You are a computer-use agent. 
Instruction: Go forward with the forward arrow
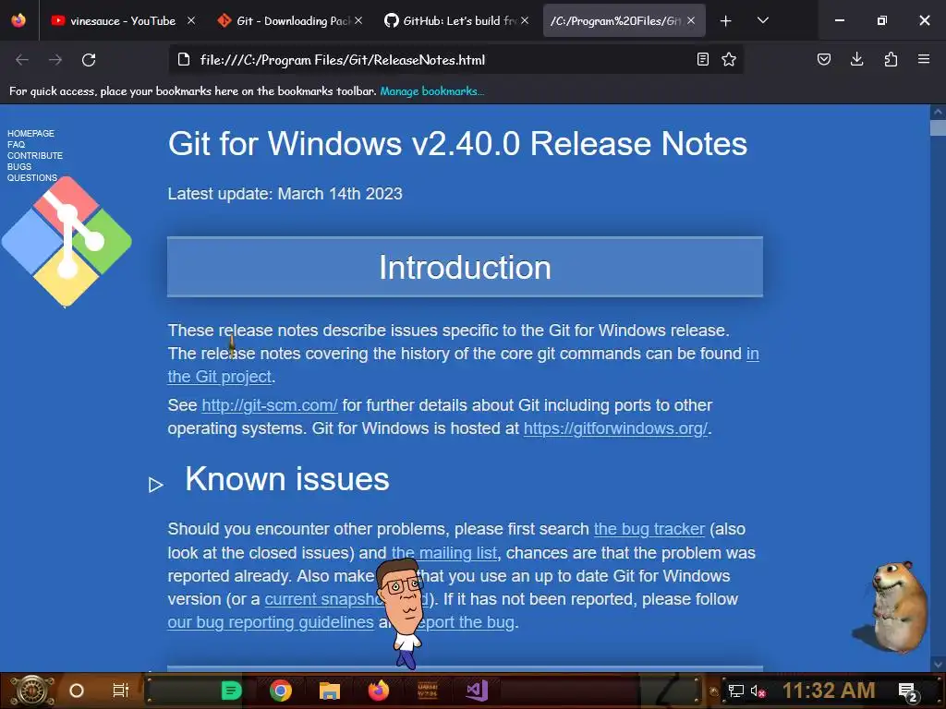pos(55,60)
